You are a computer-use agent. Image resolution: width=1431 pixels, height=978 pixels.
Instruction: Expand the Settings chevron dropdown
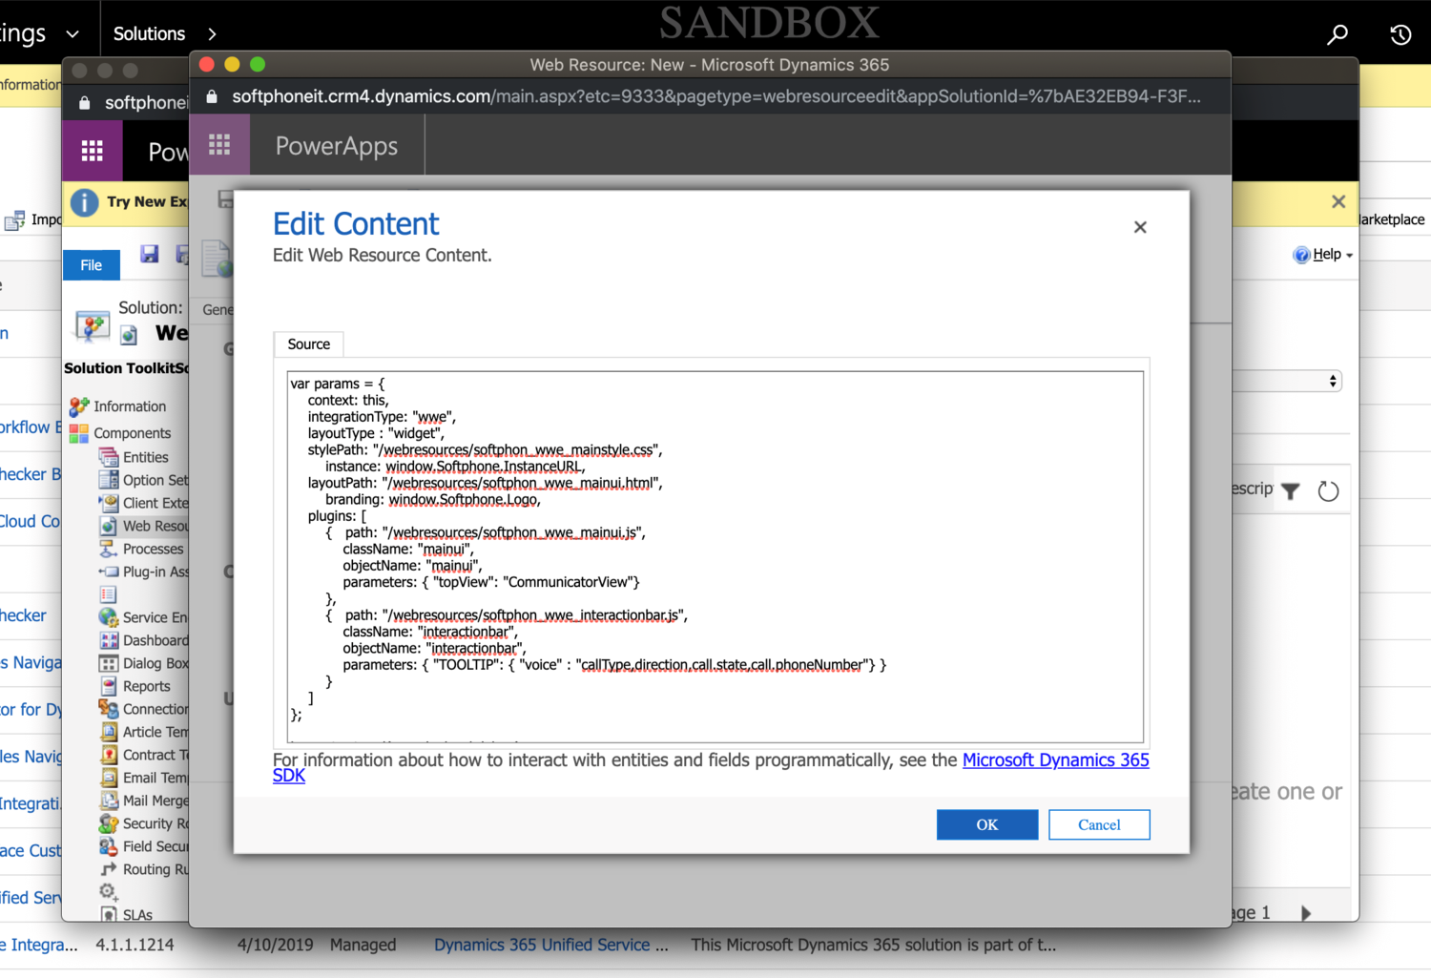click(x=73, y=34)
